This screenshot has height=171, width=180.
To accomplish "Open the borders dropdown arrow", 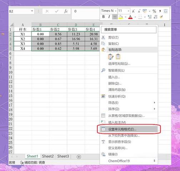I will (145, 17).
